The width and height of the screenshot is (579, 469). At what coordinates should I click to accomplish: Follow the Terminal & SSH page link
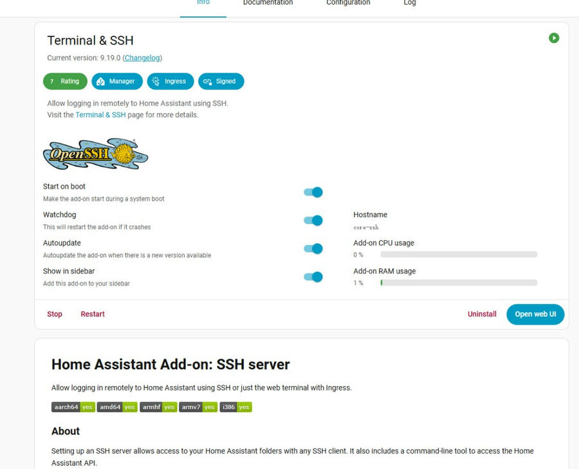(100, 115)
